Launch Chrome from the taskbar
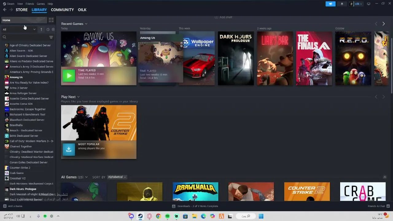This screenshot has width=393, height=221. tap(158, 216)
